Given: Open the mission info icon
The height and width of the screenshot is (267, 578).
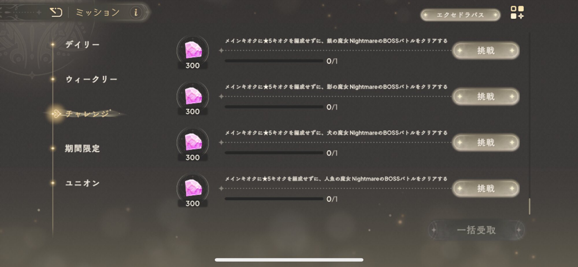Looking at the screenshot, I should coord(136,12).
